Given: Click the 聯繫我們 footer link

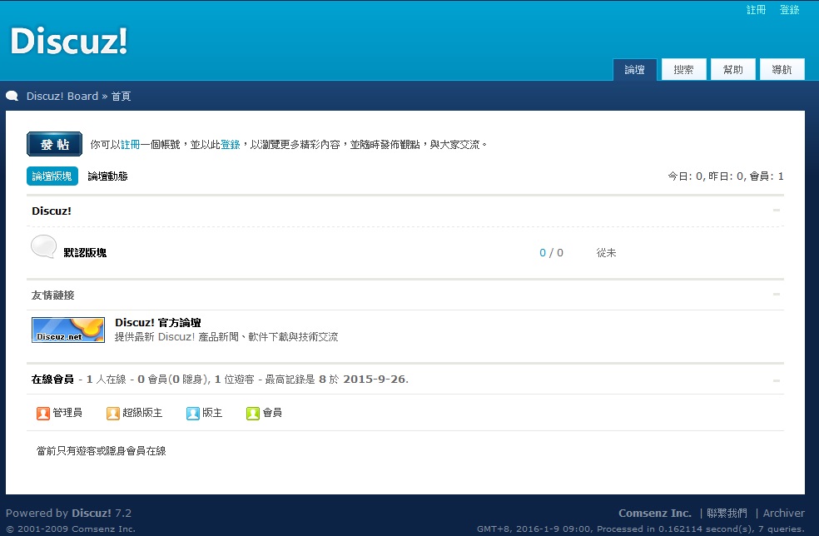Looking at the screenshot, I should tap(727, 513).
